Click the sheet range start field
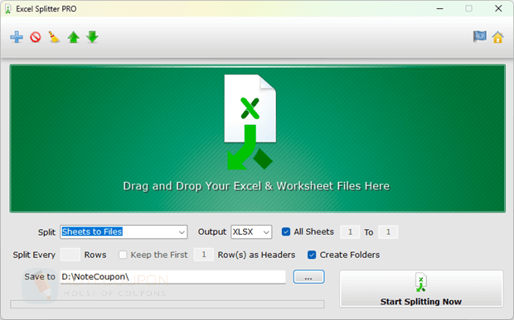The width and height of the screenshot is (514, 320). click(350, 232)
